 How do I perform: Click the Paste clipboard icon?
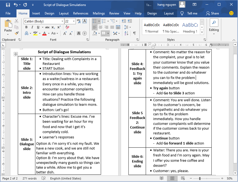[8, 24]
